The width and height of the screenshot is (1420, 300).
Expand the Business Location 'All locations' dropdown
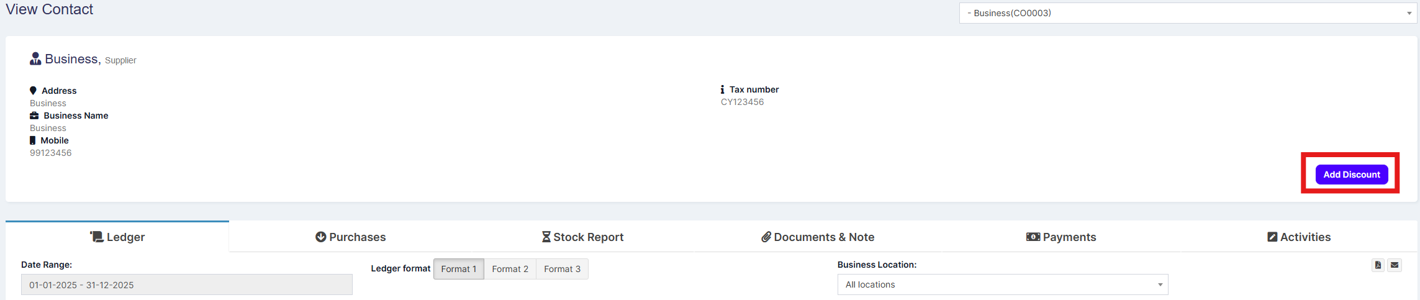[x=1002, y=284]
